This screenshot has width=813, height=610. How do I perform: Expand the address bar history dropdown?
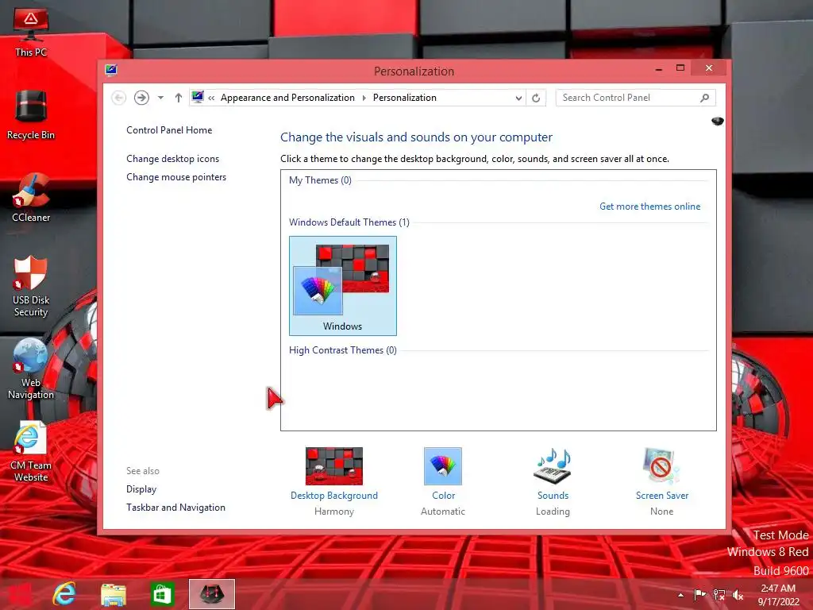point(518,98)
